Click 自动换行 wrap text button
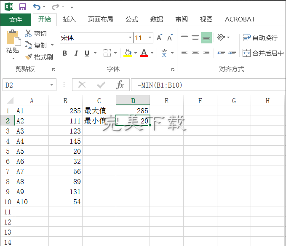 [x=260, y=37]
